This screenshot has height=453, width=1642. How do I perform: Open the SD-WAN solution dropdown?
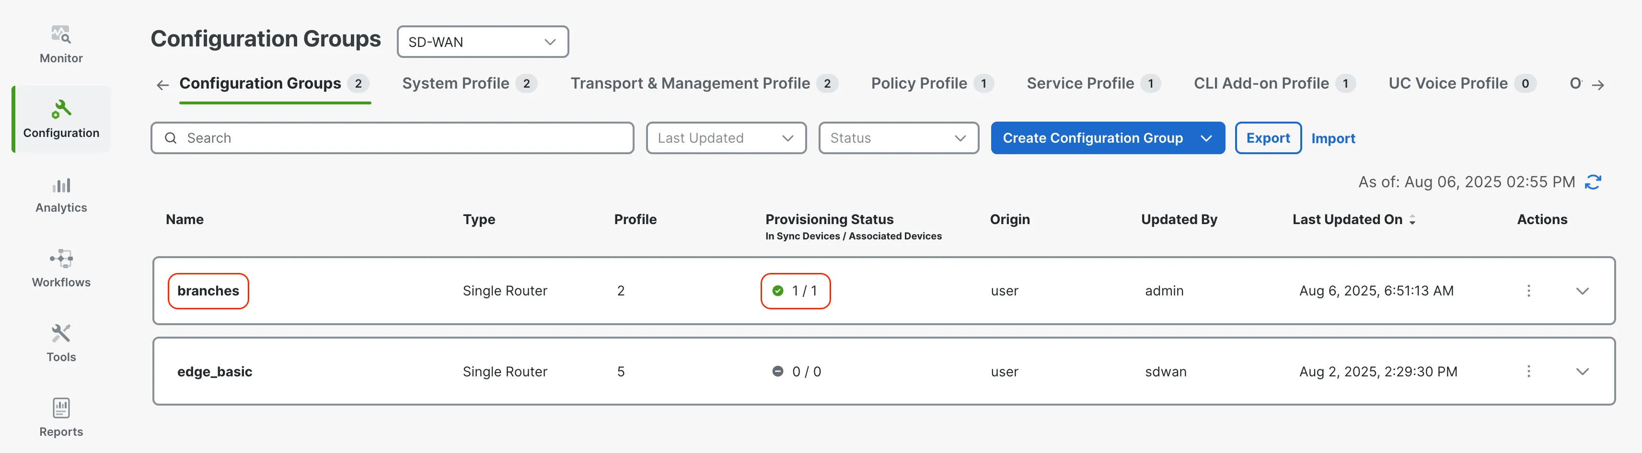click(x=482, y=42)
